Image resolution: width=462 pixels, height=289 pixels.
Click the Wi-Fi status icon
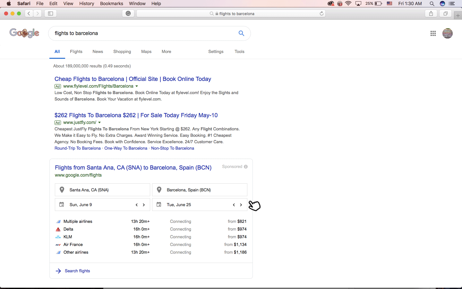[x=348, y=4]
